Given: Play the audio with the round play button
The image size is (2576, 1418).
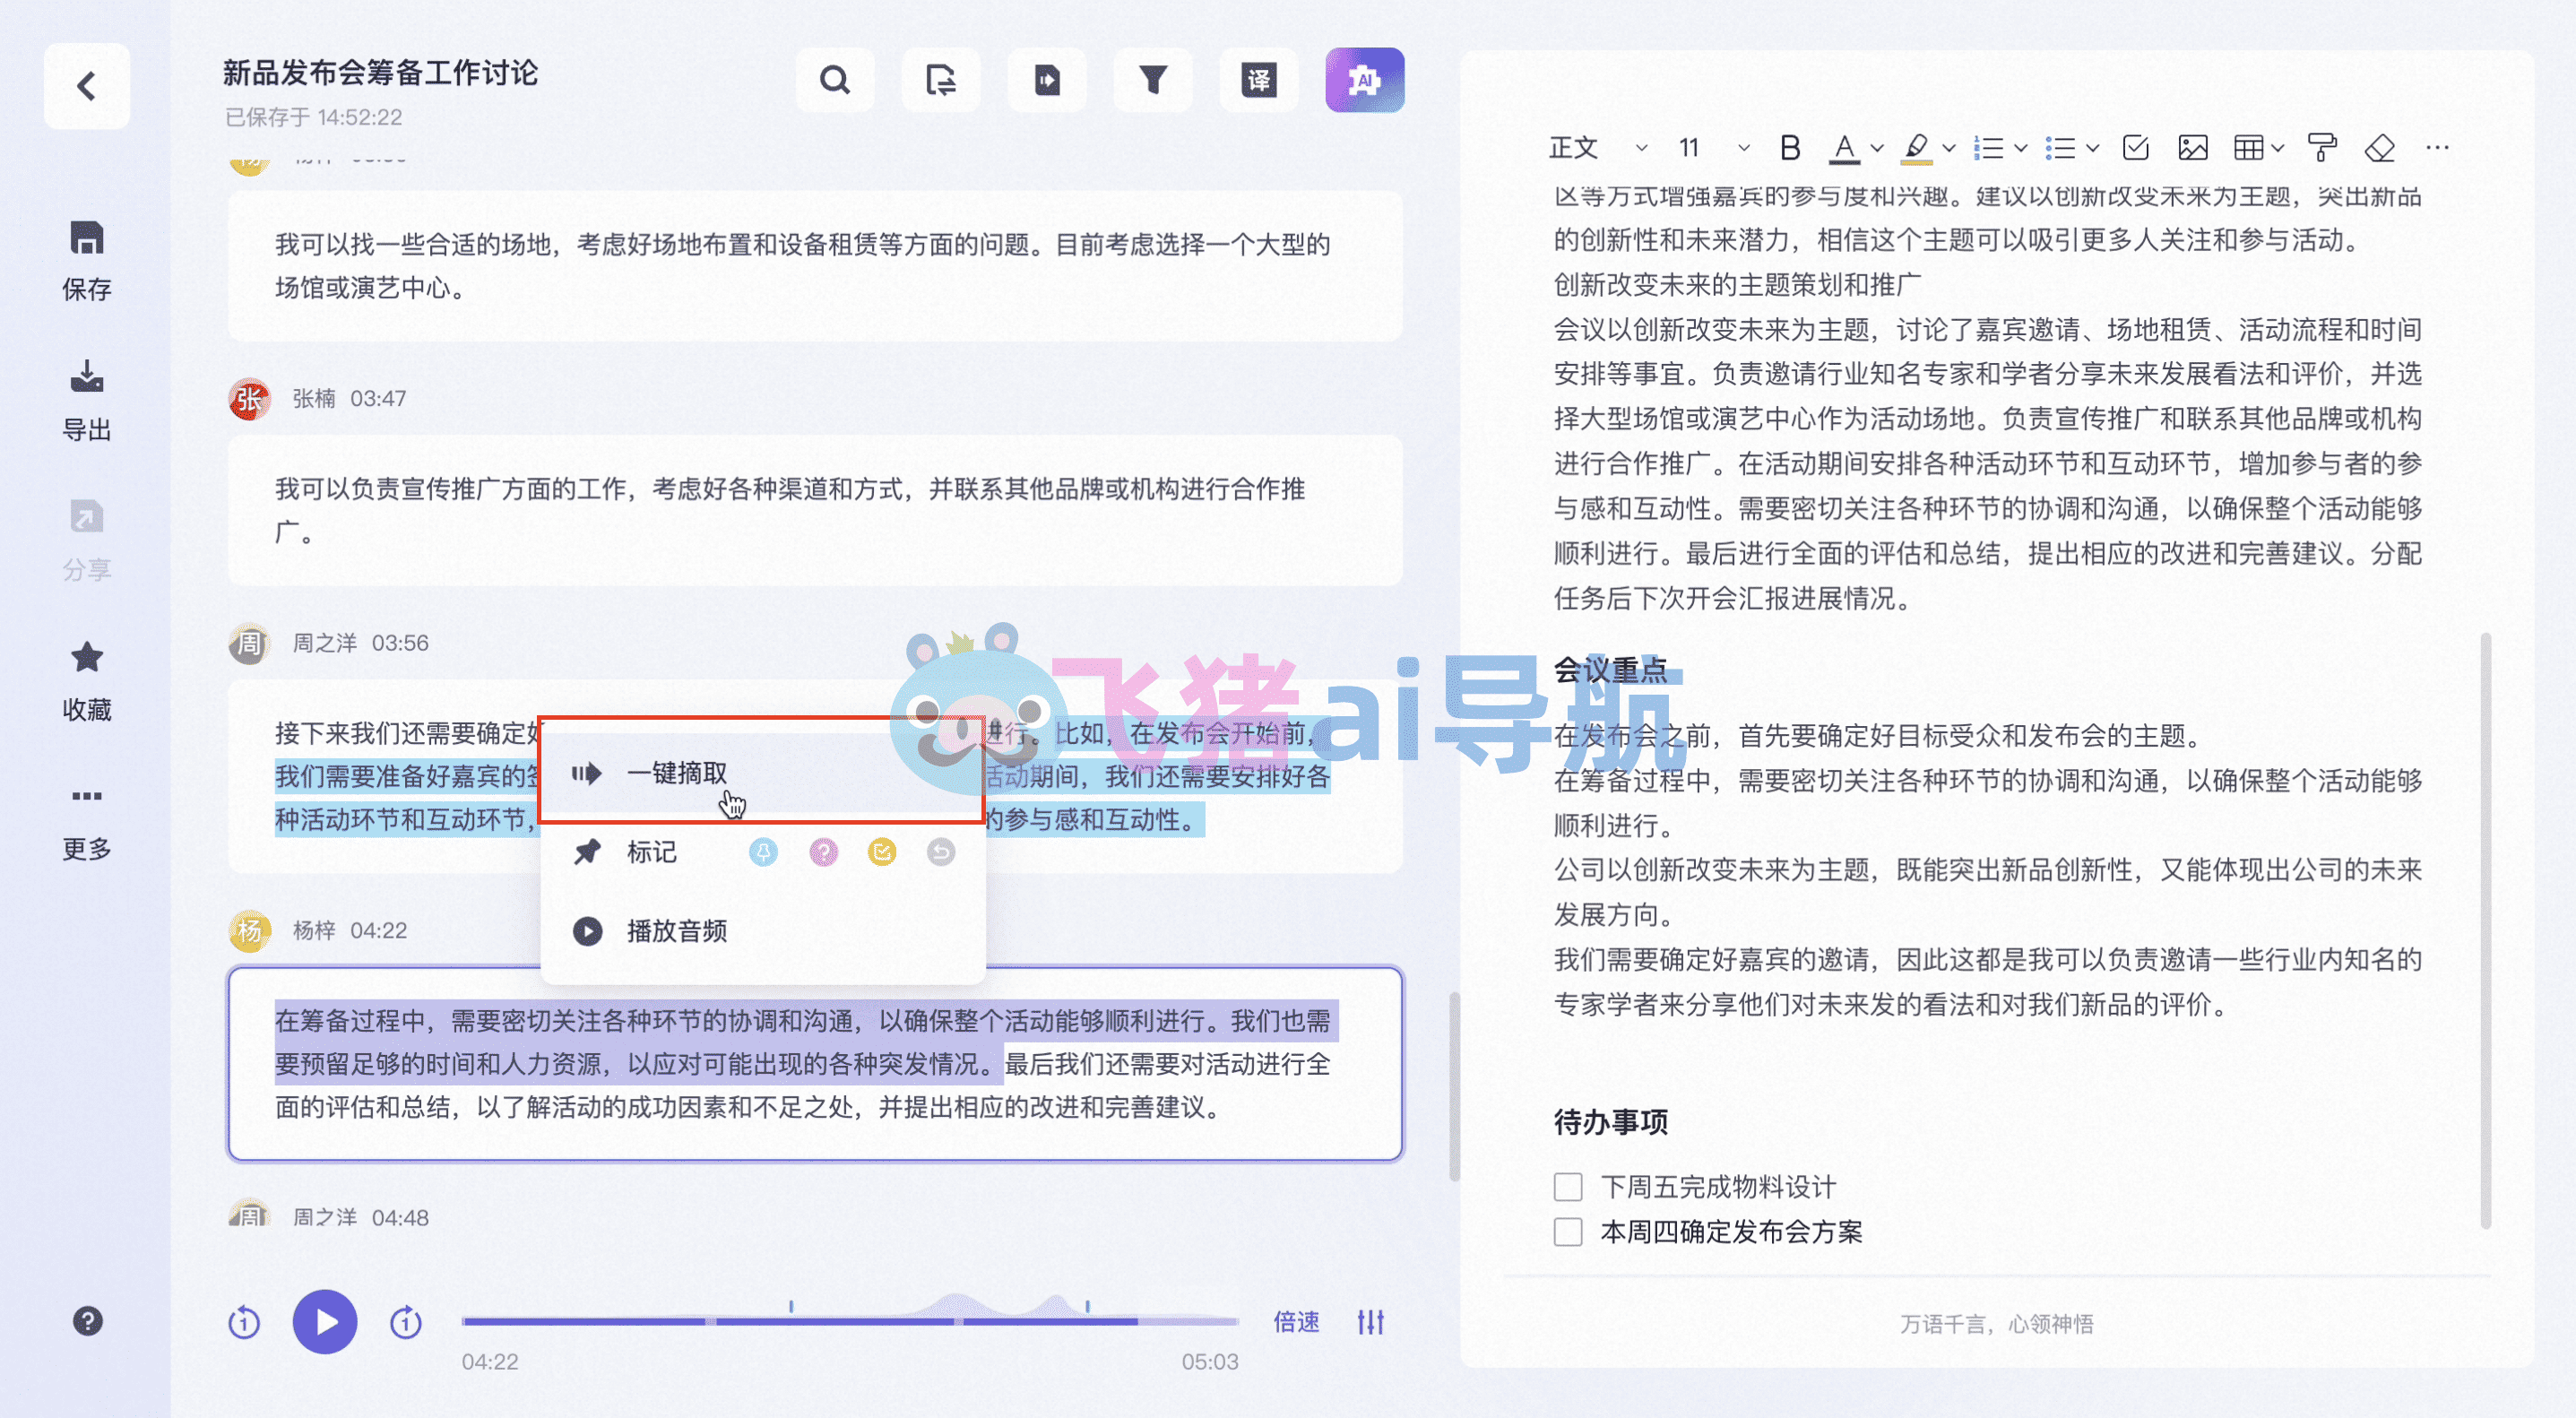Looking at the screenshot, I should [x=325, y=1322].
